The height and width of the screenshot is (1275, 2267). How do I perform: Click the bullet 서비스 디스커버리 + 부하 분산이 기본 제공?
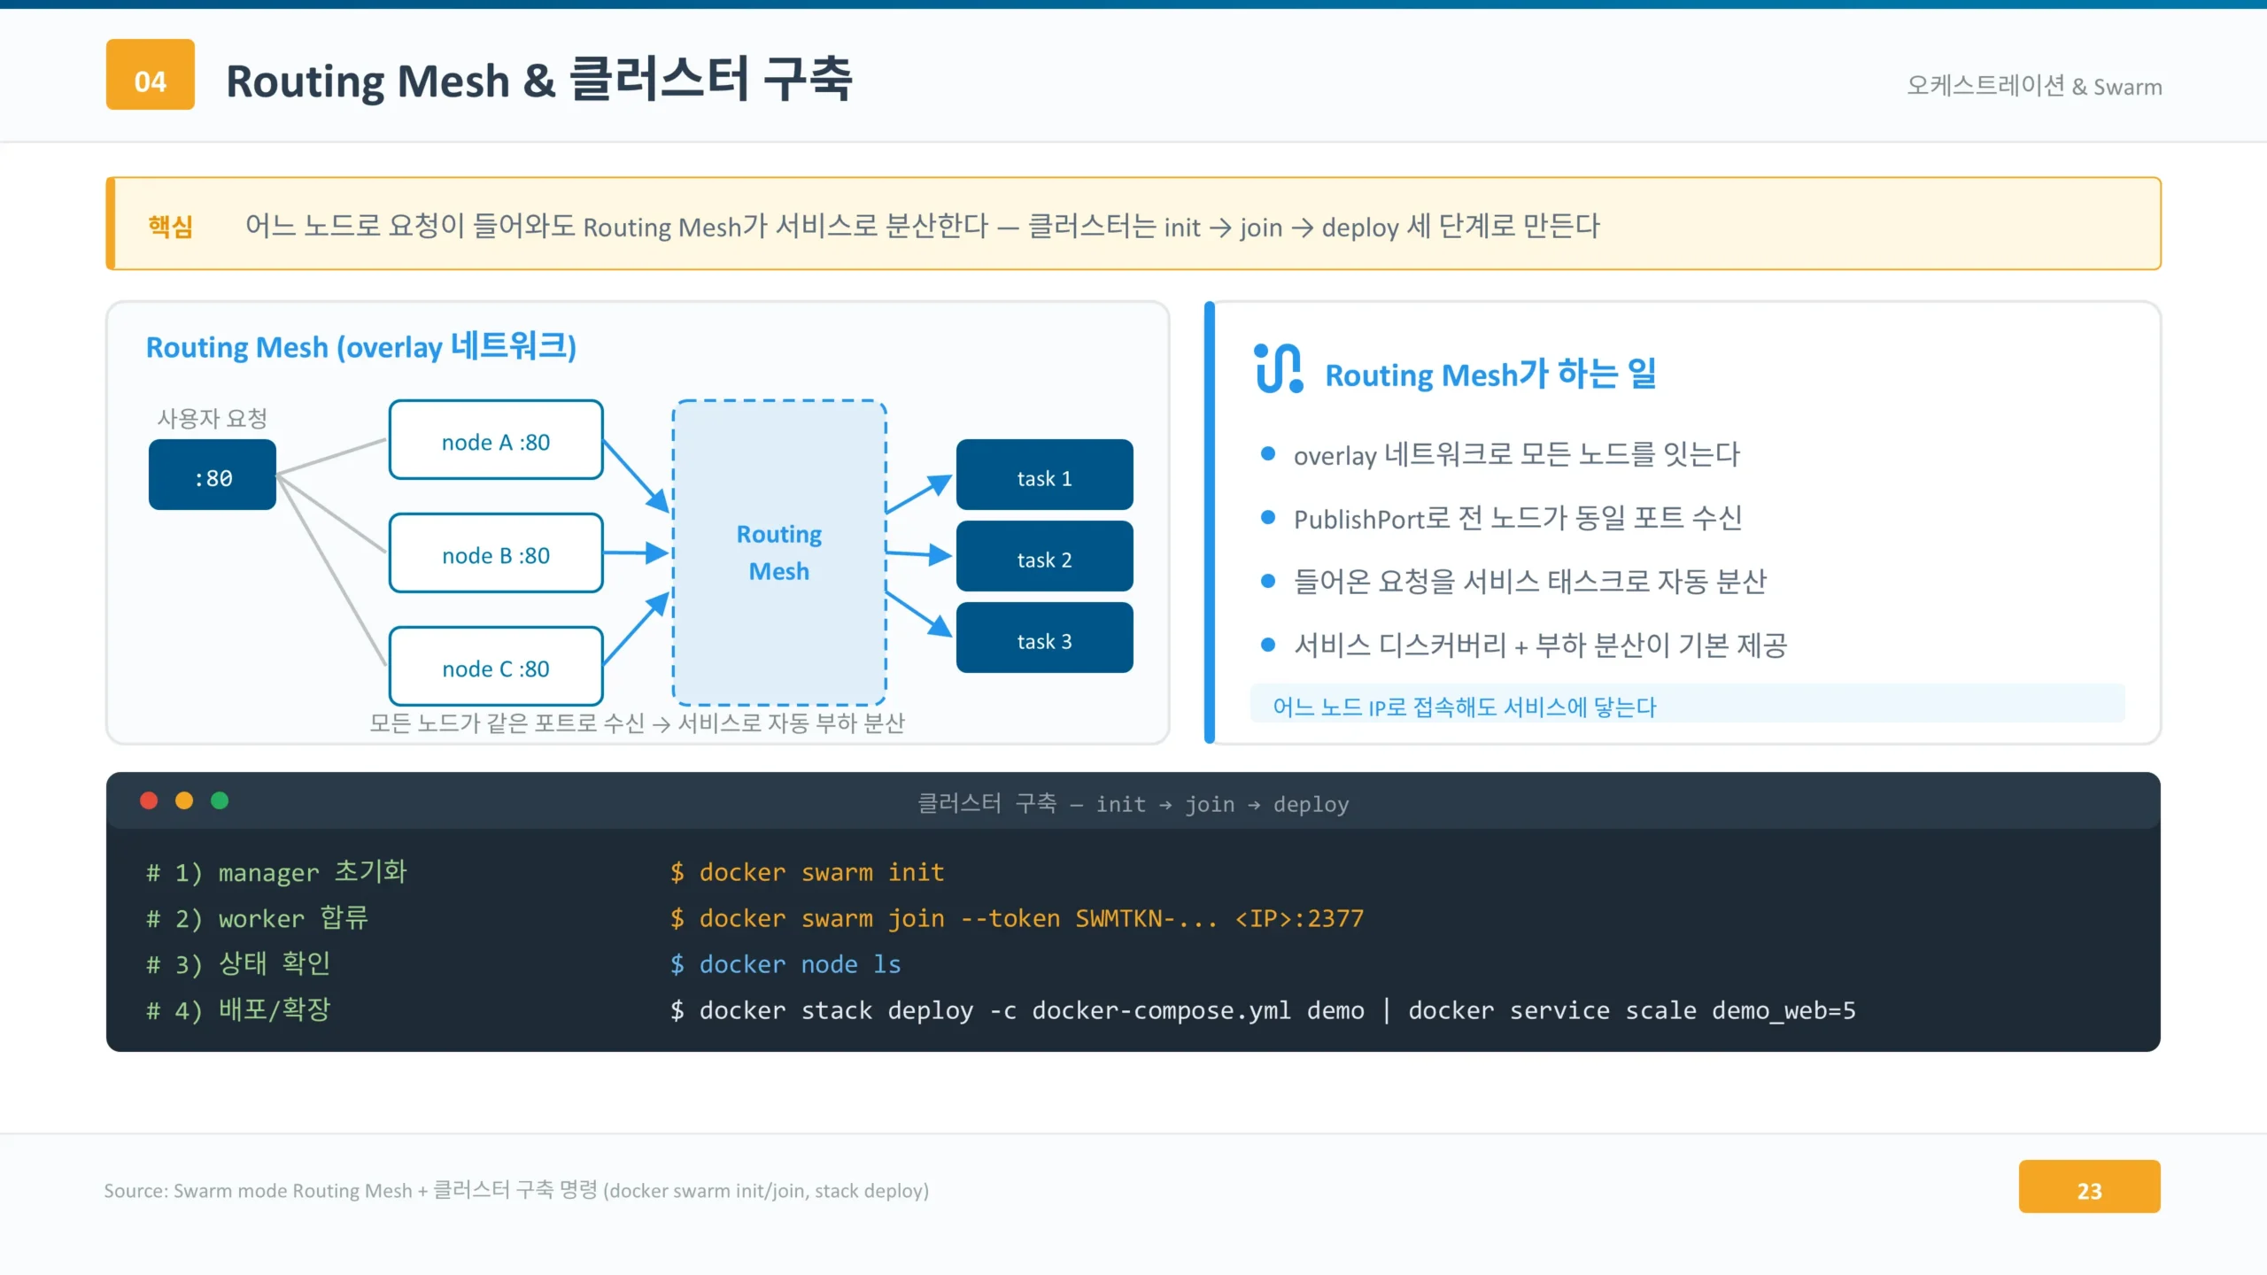coord(1540,645)
